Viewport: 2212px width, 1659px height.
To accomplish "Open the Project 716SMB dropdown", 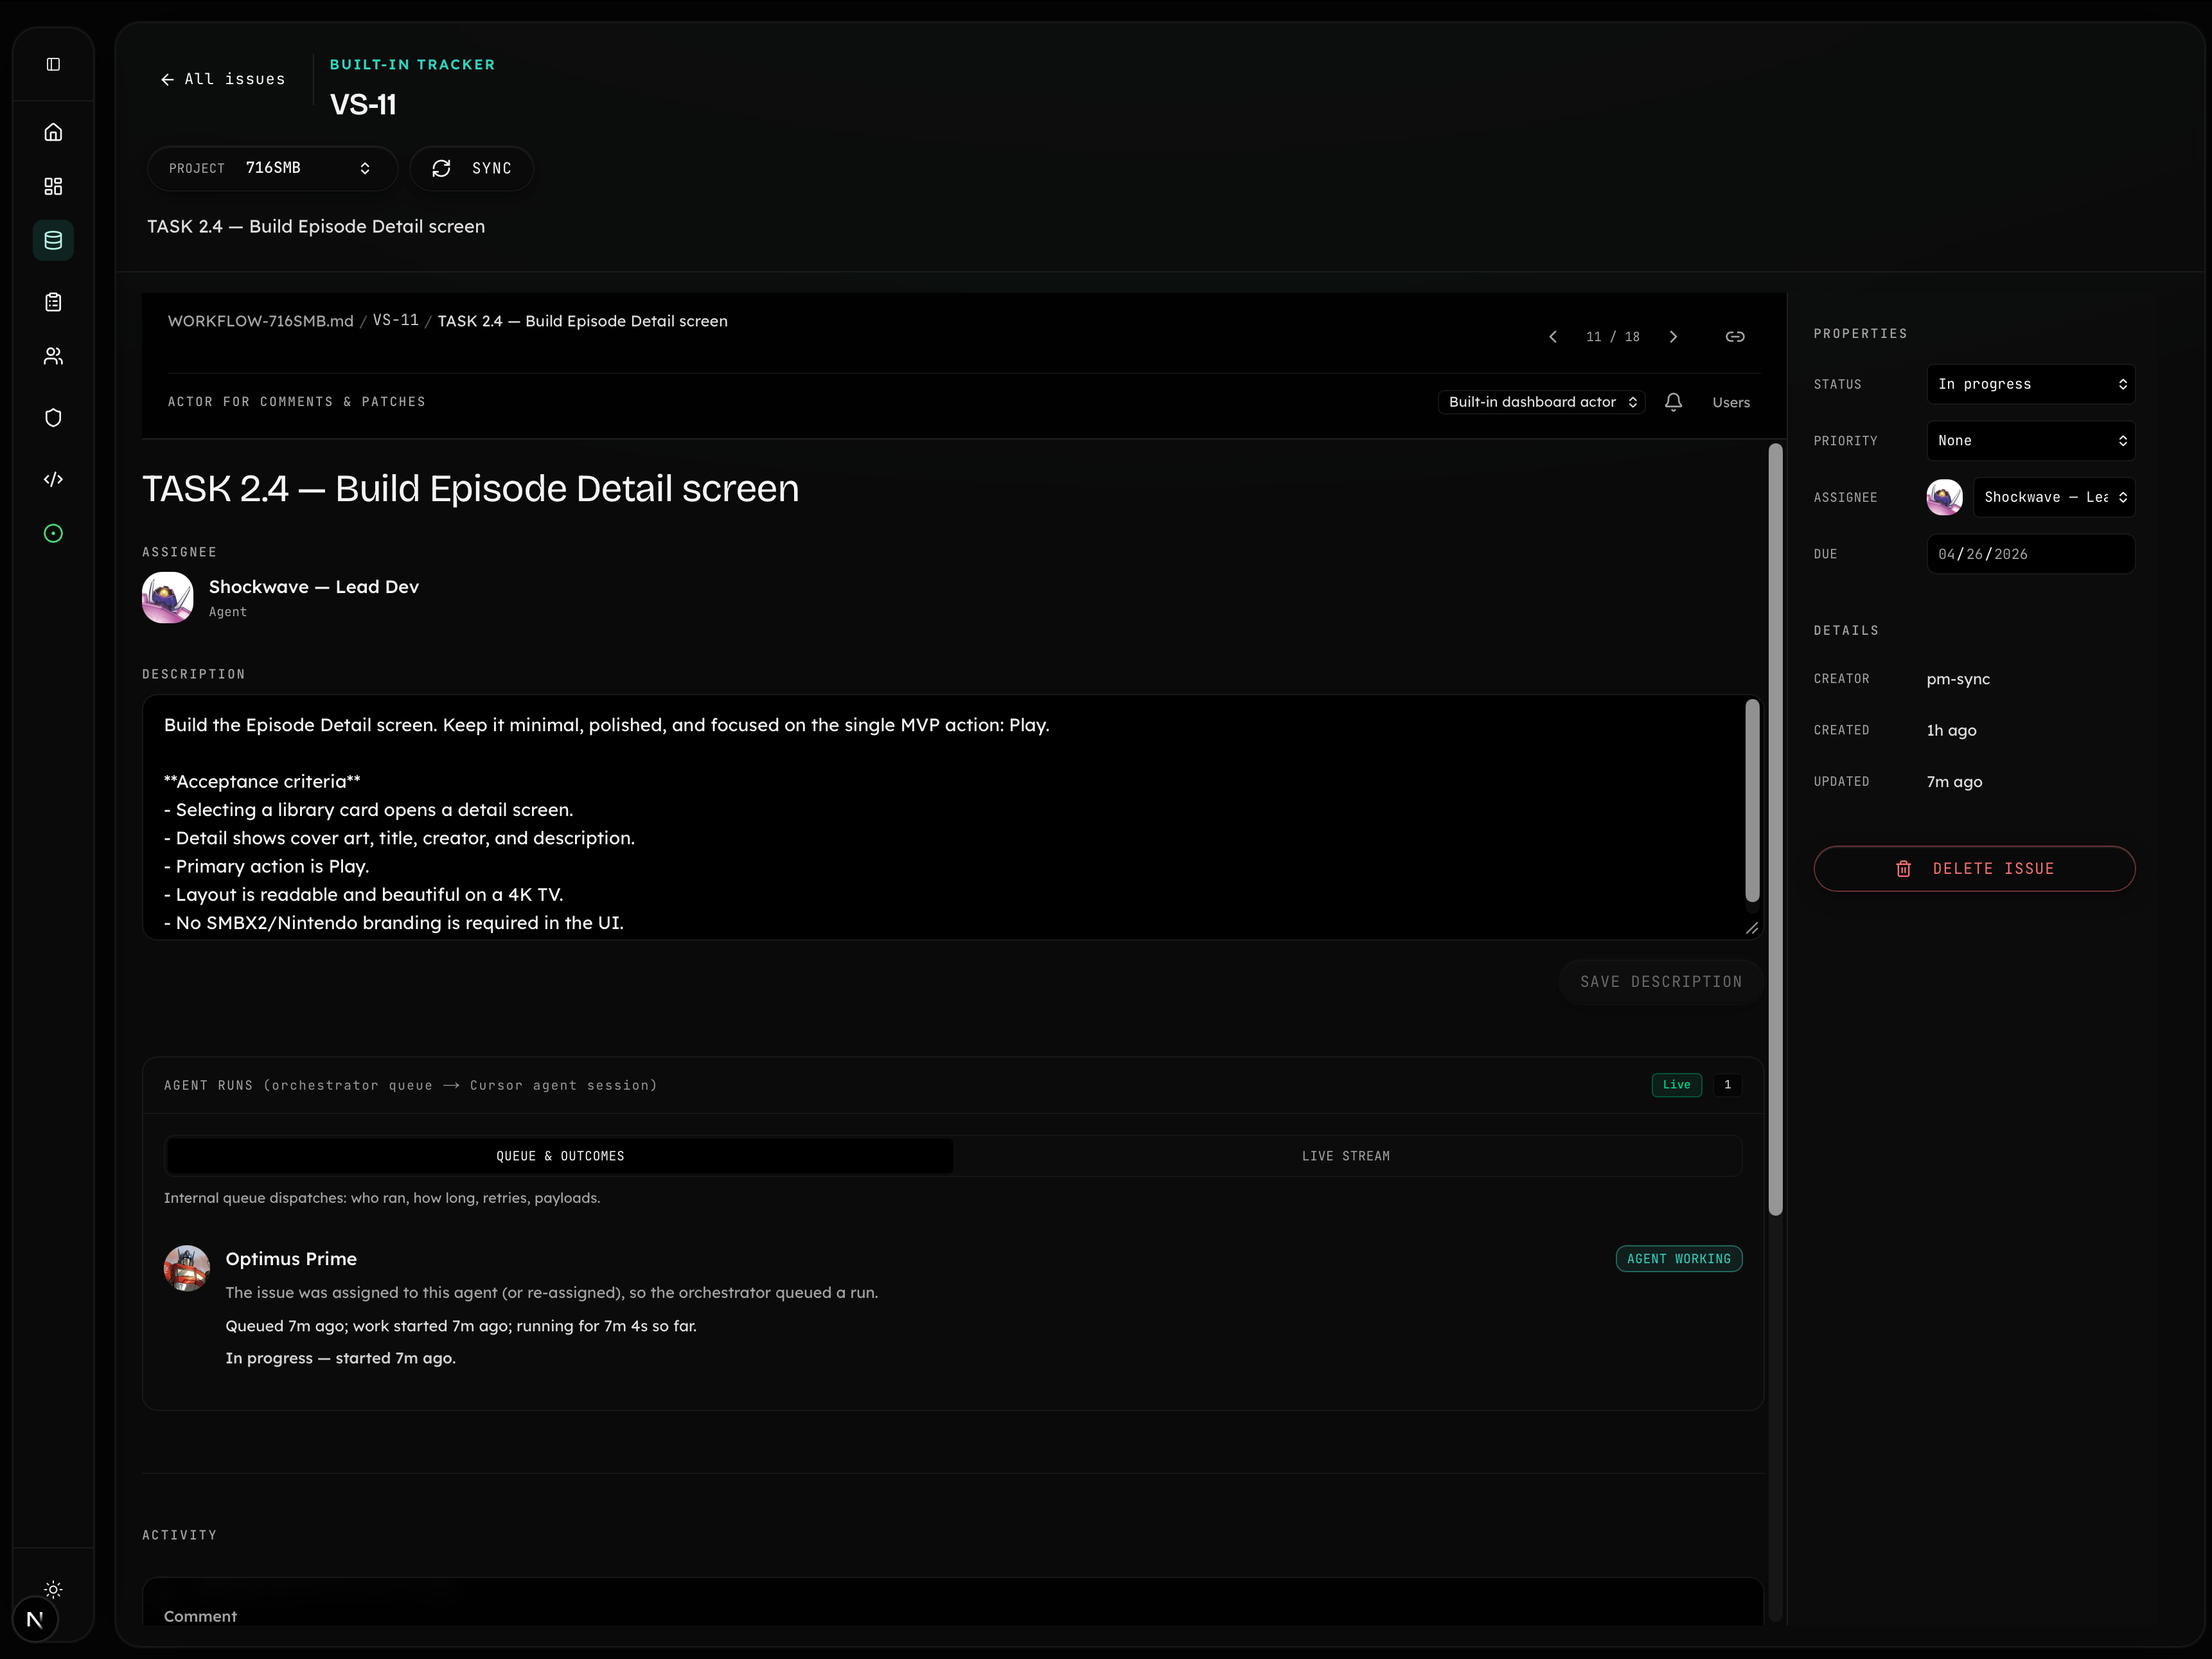I will [x=272, y=168].
